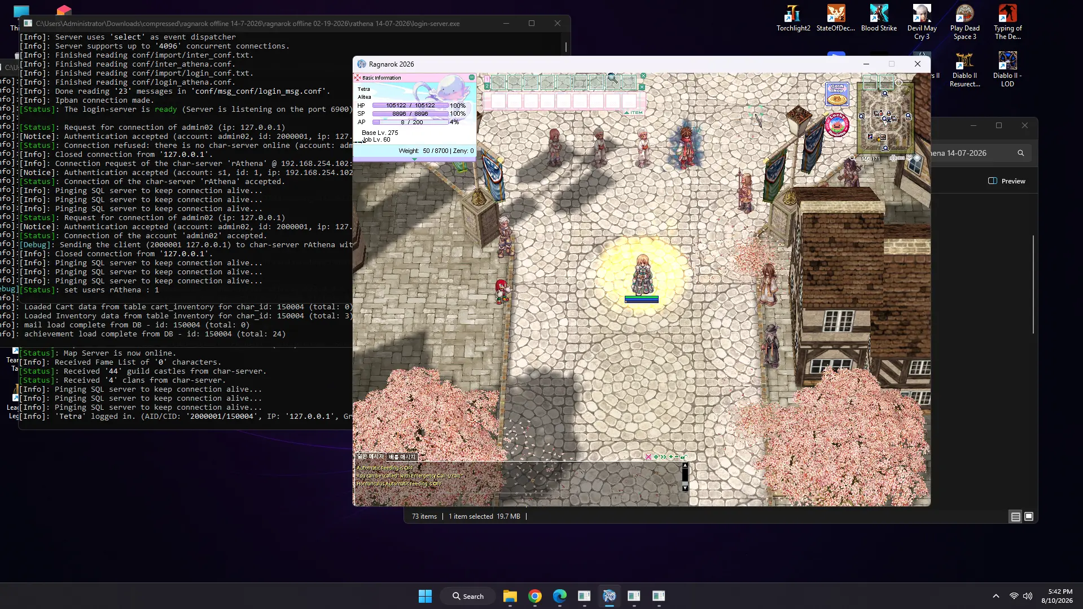The width and height of the screenshot is (1083, 609).
Task: Click the Ragnarok 2026 window title
Action: (x=392, y=64)
